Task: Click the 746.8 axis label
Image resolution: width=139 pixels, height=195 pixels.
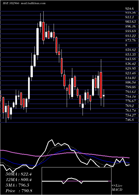Action: point(130,120)
